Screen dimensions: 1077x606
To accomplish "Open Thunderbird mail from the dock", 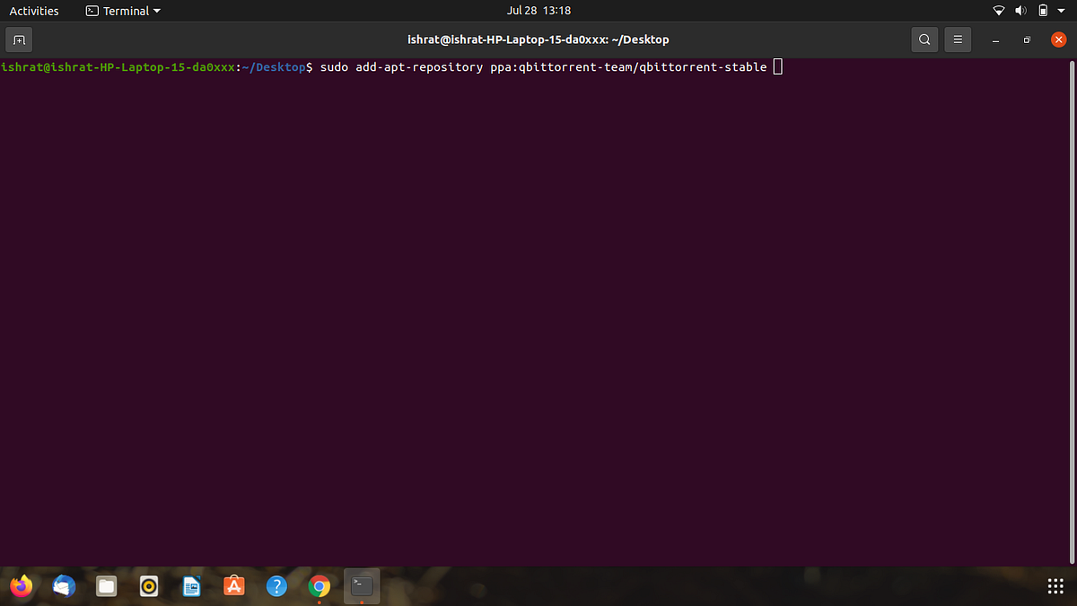I will [63, 585].
